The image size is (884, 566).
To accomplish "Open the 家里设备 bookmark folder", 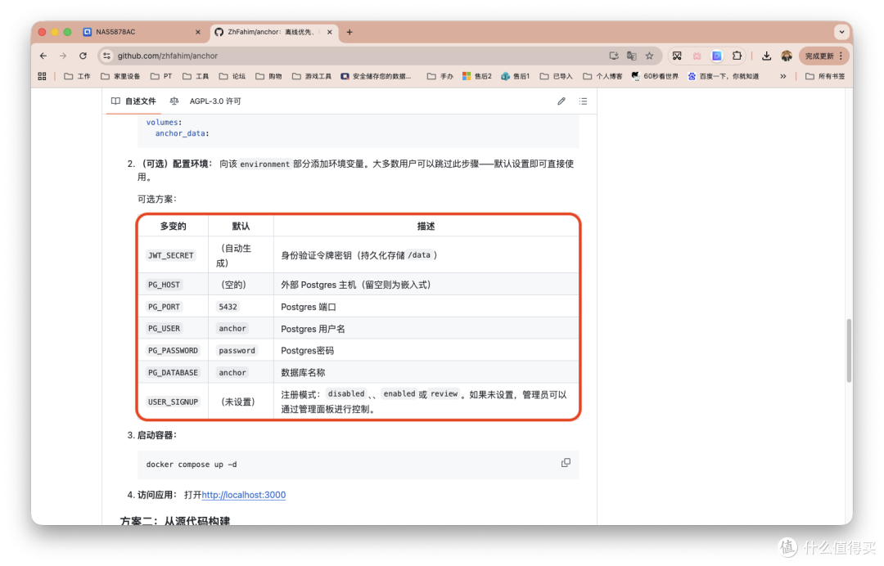I will tap(120, 76).
